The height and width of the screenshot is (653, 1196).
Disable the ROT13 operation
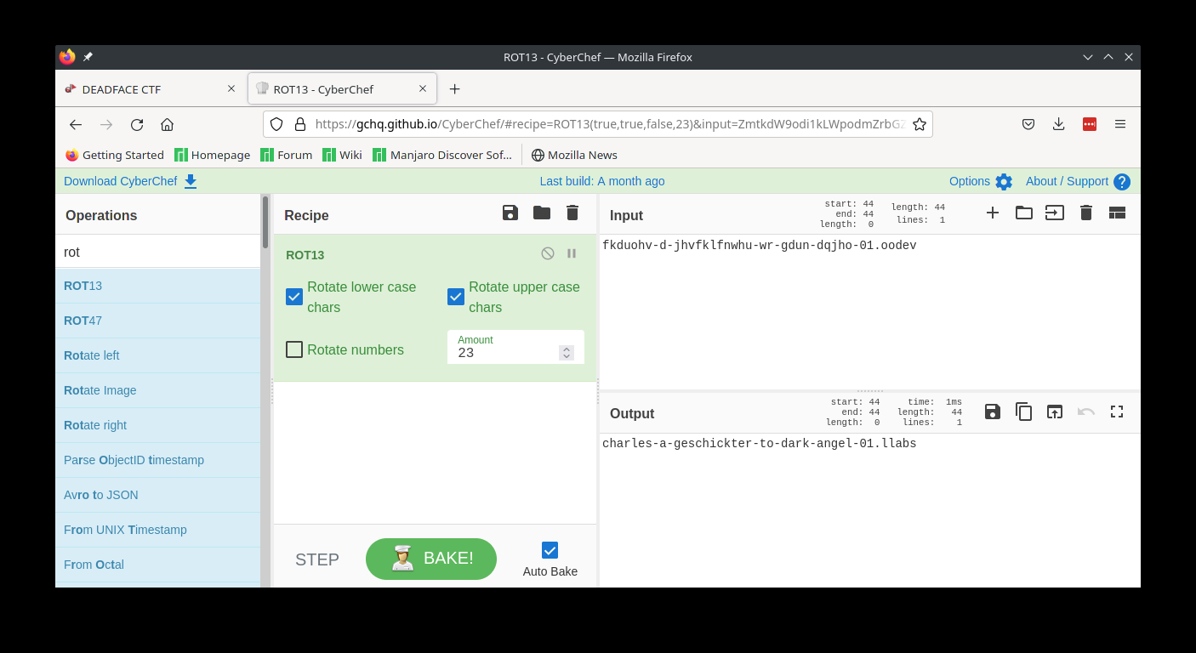[548, 253]
